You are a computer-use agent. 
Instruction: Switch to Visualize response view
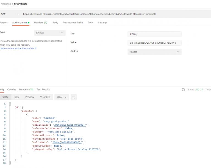[45, 97]
